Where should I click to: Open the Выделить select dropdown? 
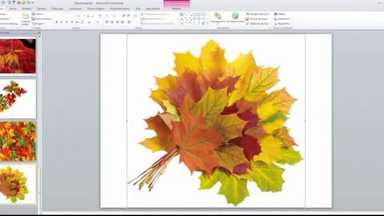coord(283,23)
